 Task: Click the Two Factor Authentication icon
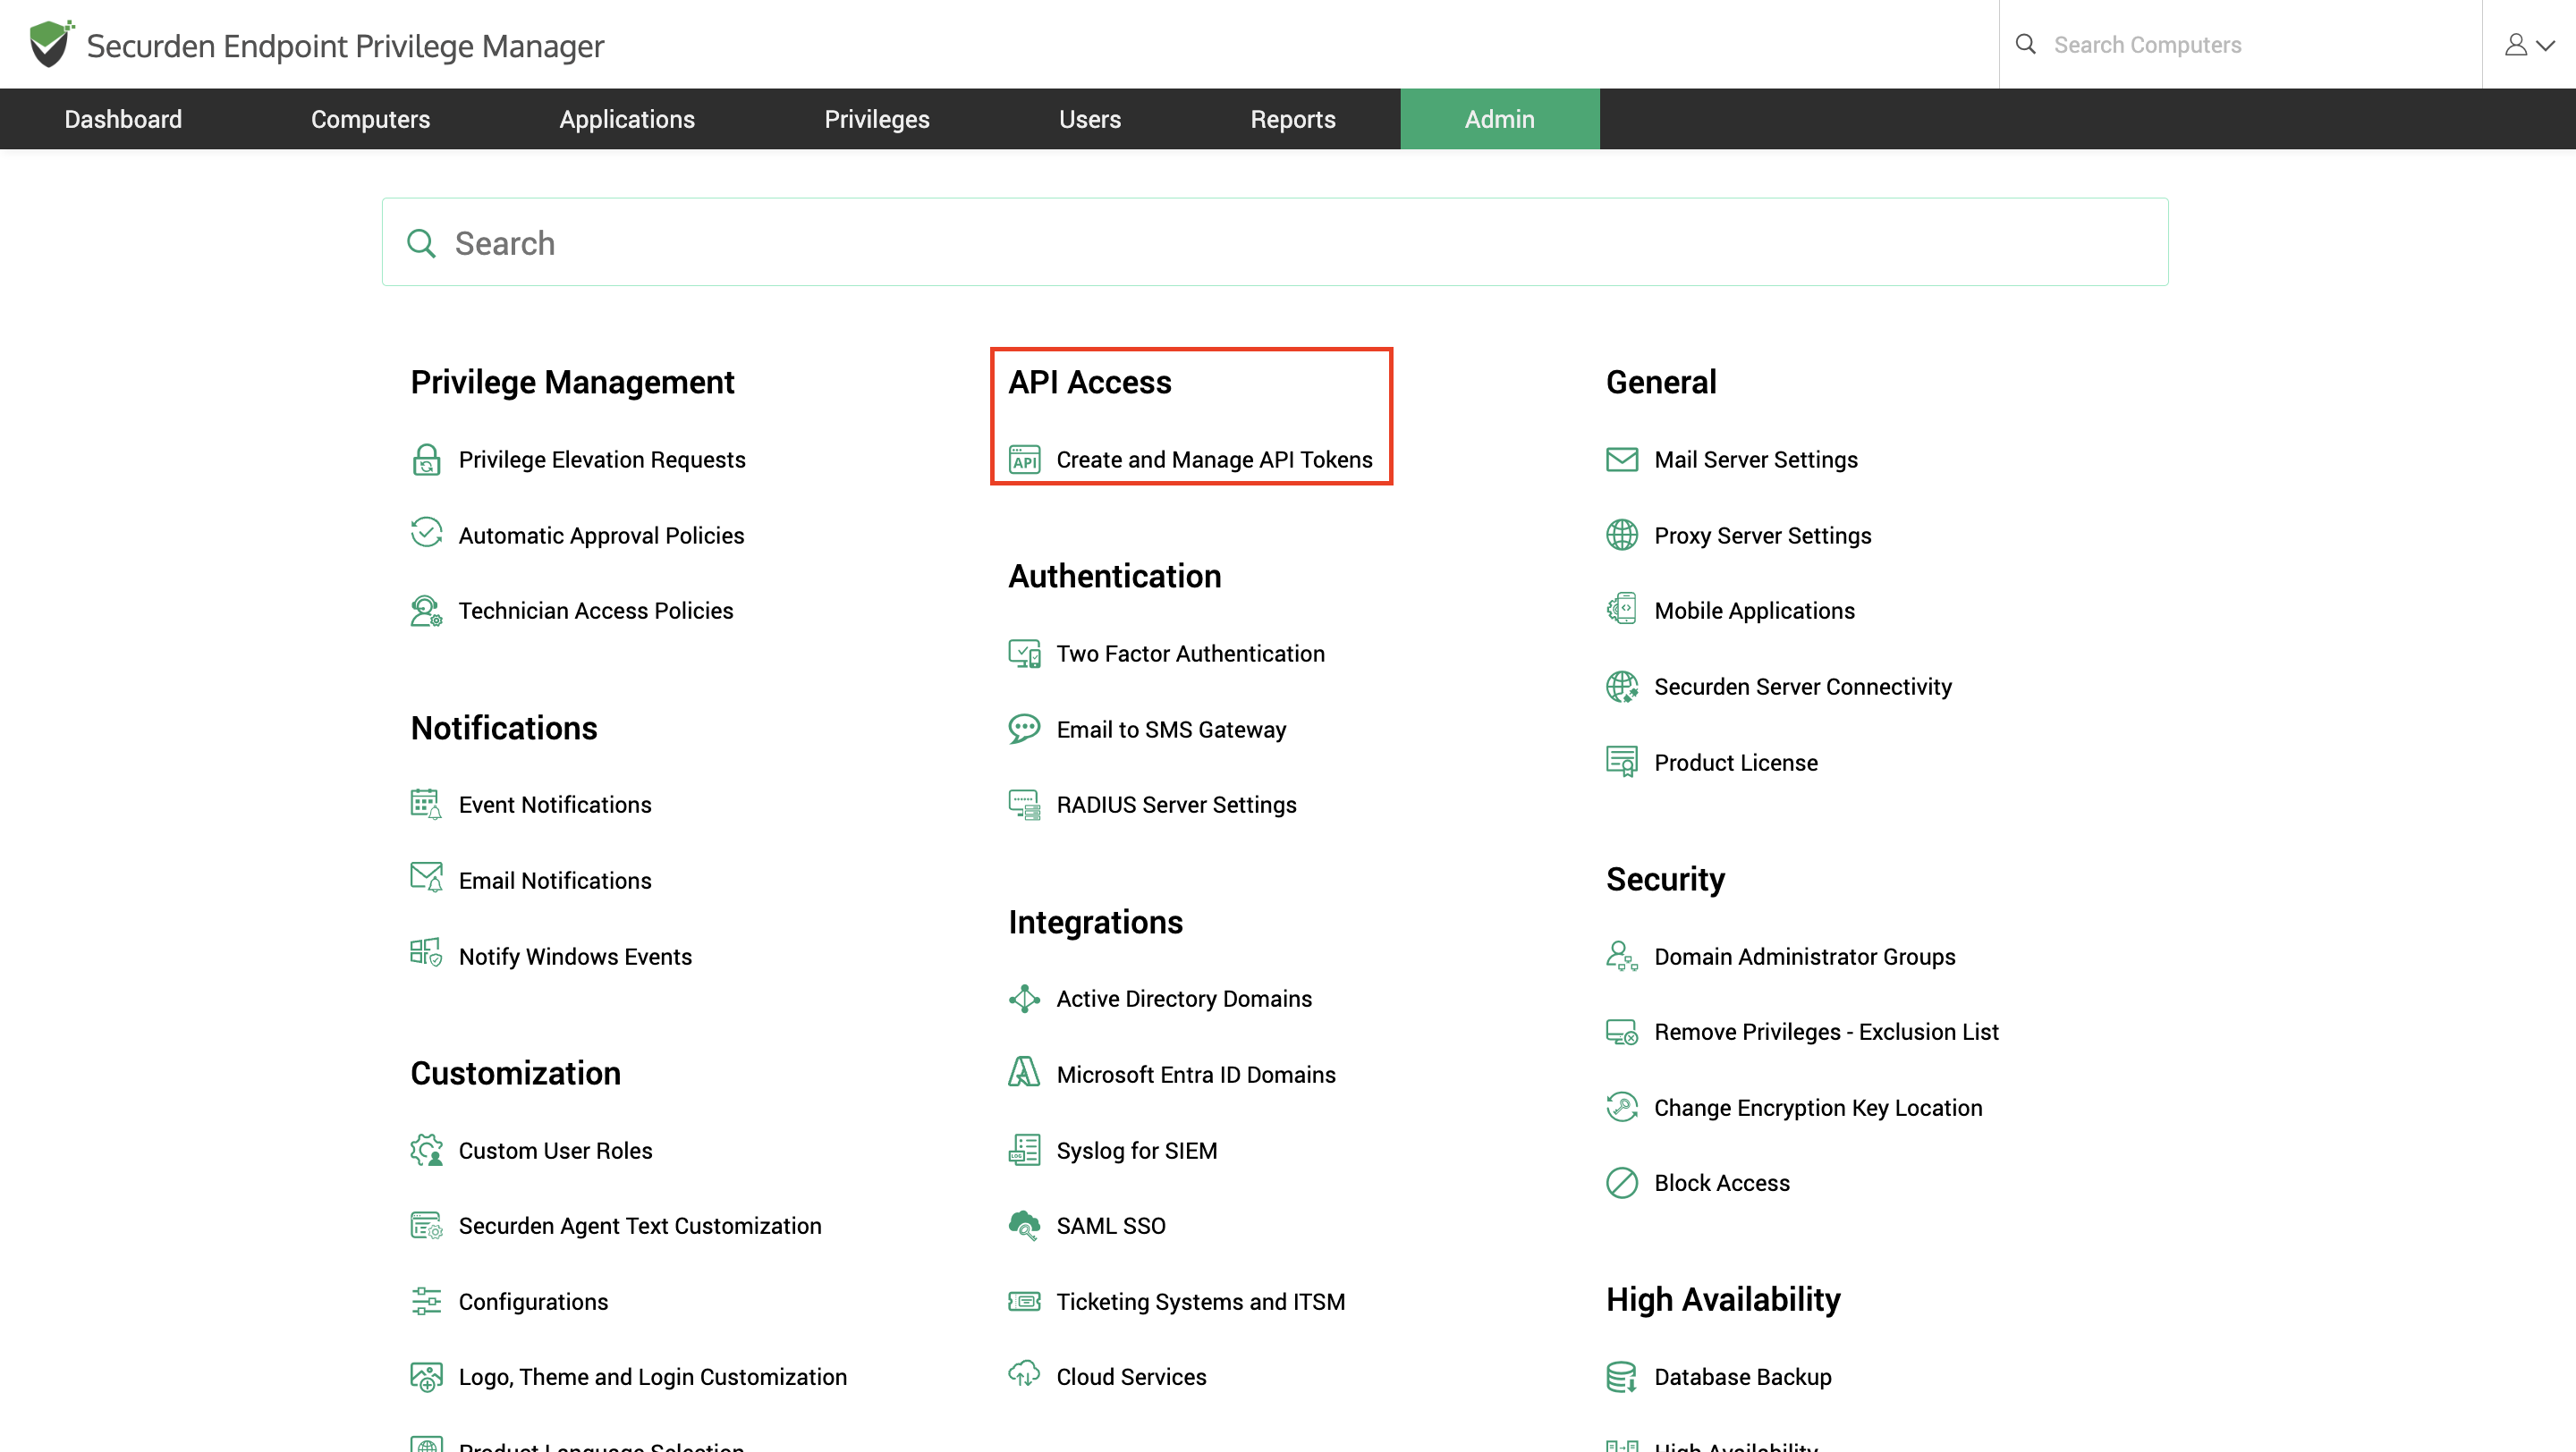1024,654
